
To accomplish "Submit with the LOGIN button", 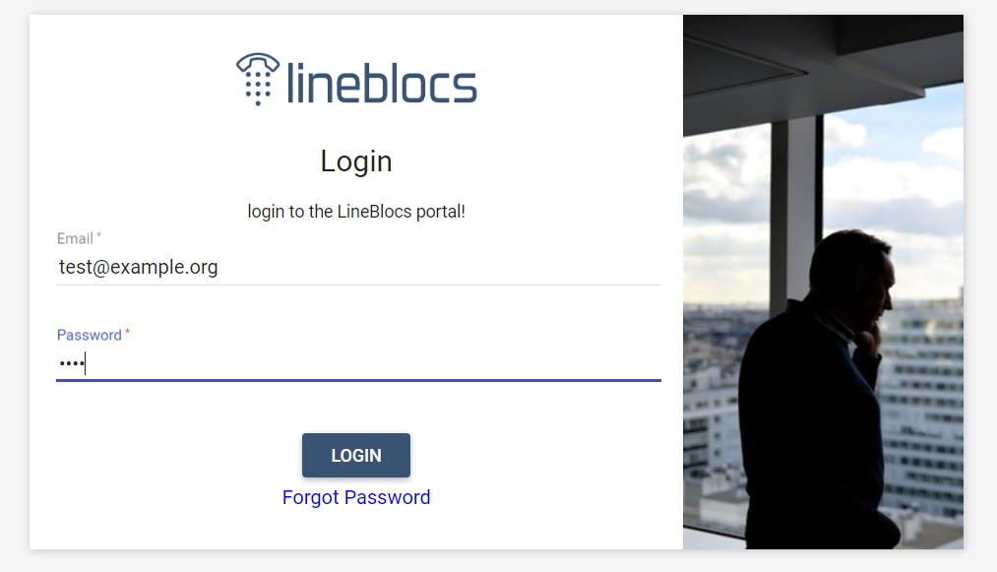I will 356,455.
